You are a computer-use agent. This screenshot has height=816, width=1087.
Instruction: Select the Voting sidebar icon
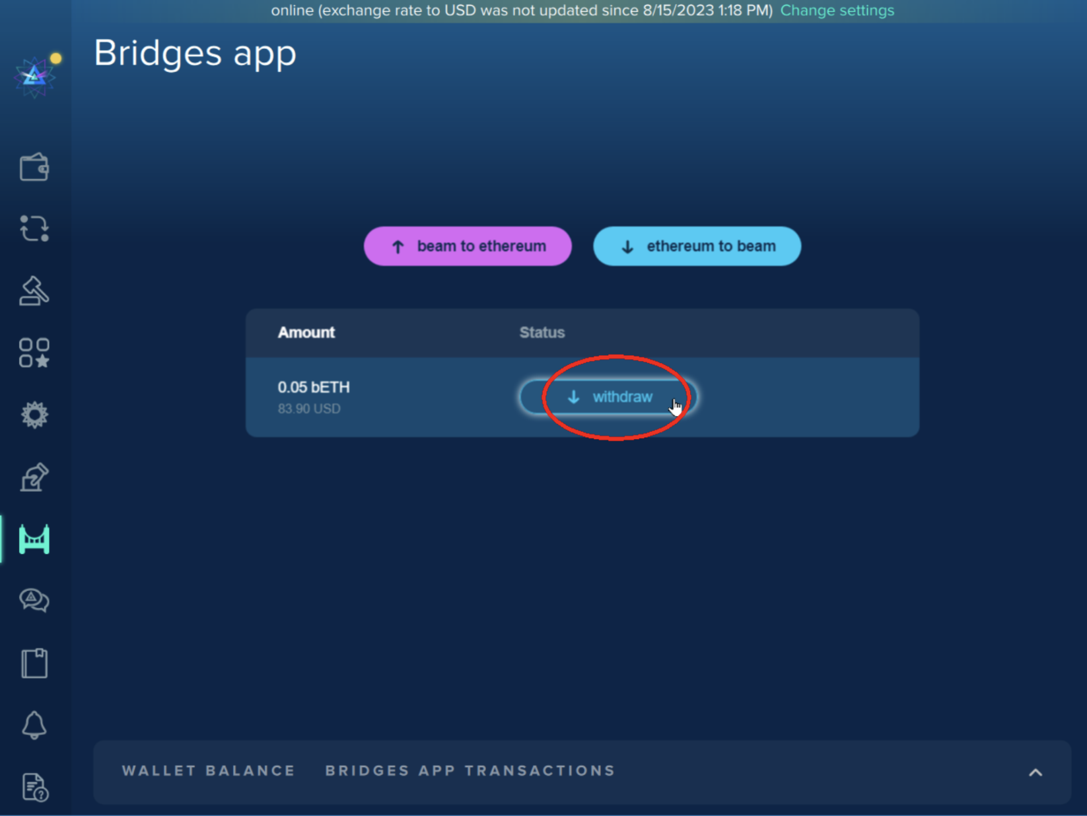pyautogui.click(x=34, y=476)
